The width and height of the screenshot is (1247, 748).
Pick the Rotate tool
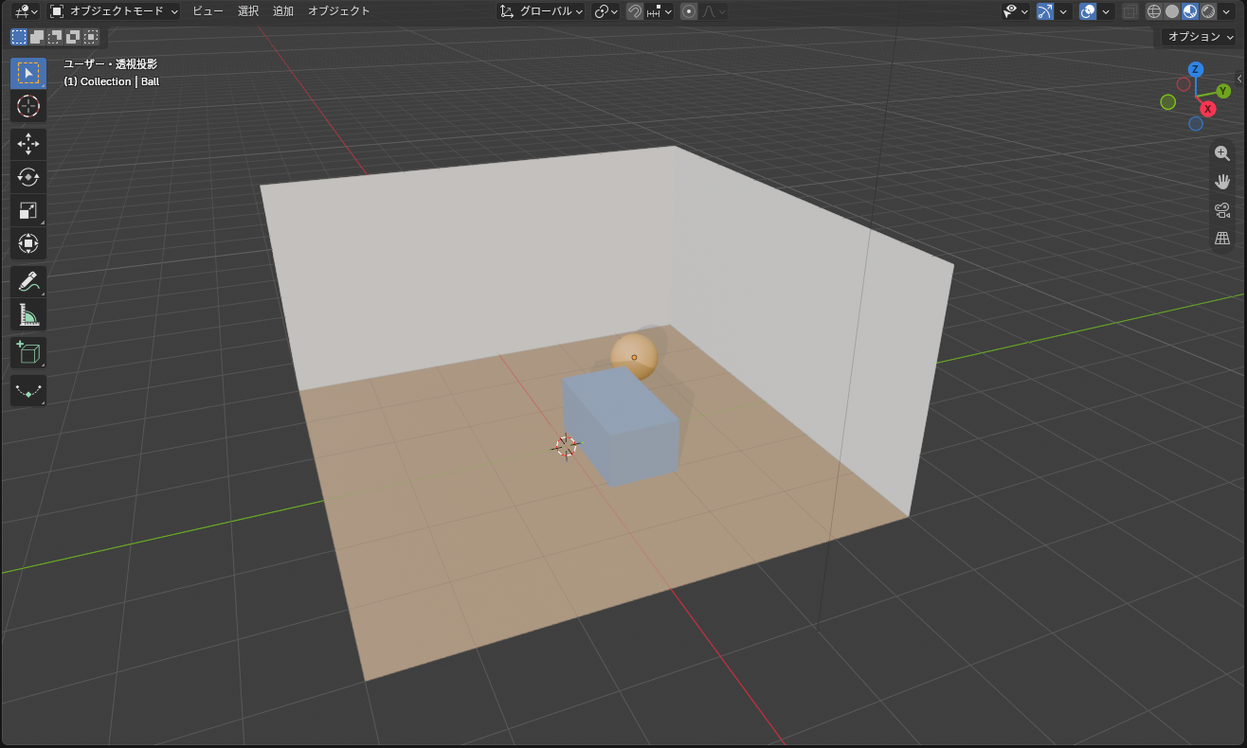coord(28,177)
